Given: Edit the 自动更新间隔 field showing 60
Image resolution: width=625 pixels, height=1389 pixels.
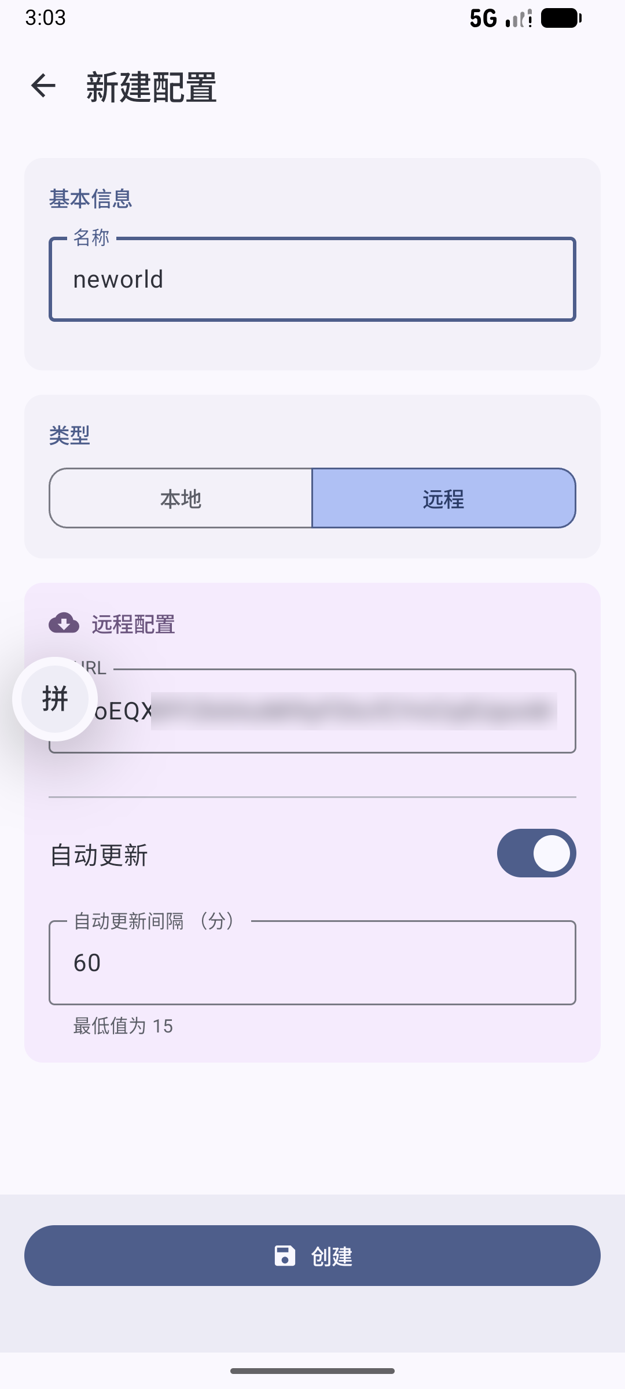Looking at the screenshot, I should 312,962.
